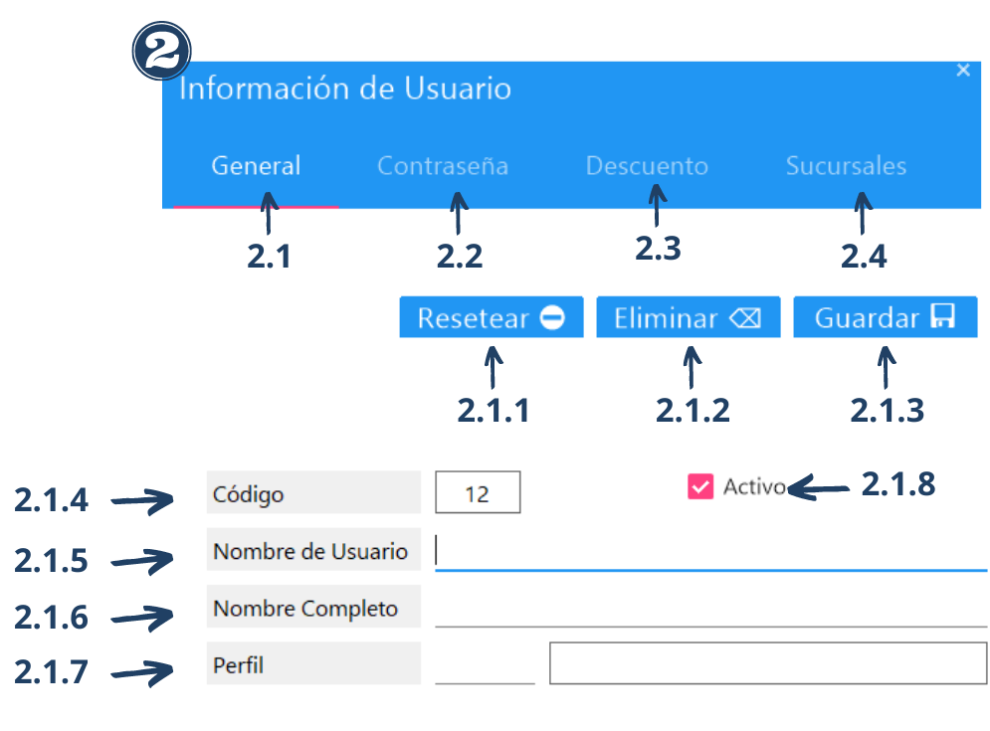Image resolution: width=990 pixels, height=731 pixels.
Task: Open the General tab
Action: click(x=256, y=166)
